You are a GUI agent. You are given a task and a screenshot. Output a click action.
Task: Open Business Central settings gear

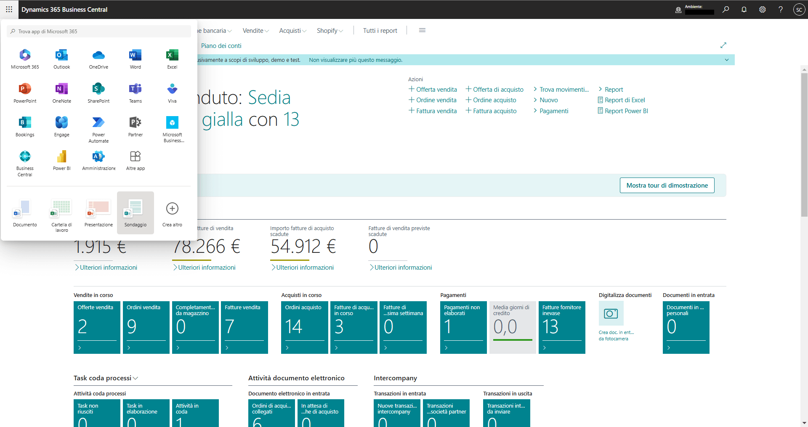click(762, 9)
